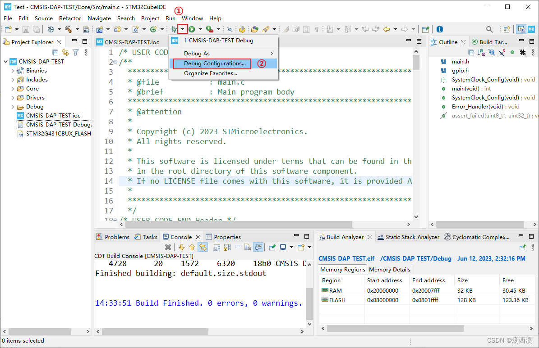539x348 pixels.
Task: Sort Outline alphabetically with az icon
Action: [481, 52]
